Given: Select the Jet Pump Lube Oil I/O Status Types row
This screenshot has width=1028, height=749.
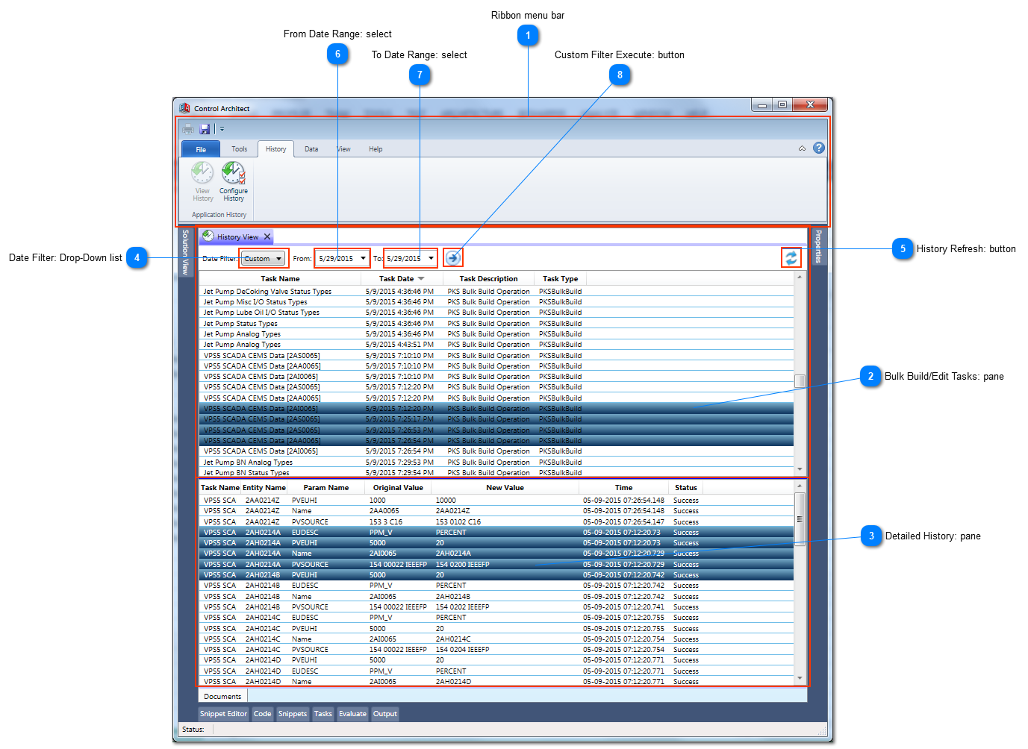Looking at the screenshot, I should coord(496,313).
